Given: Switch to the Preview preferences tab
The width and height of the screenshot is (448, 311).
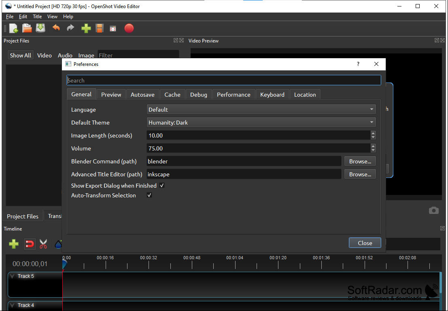Looking at the screenshot, I should (x=111, y=95).
